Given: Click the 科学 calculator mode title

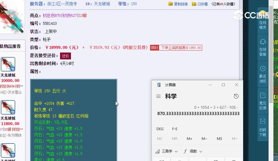Looking at the screenshot, I should (171, 96).
